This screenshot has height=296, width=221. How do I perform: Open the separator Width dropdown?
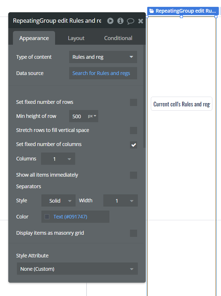120,201
